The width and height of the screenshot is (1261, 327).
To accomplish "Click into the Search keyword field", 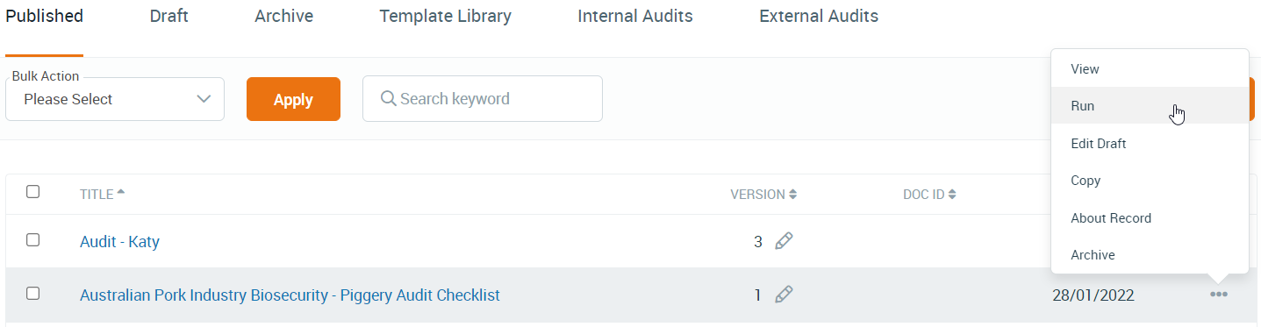I will 483,98.
